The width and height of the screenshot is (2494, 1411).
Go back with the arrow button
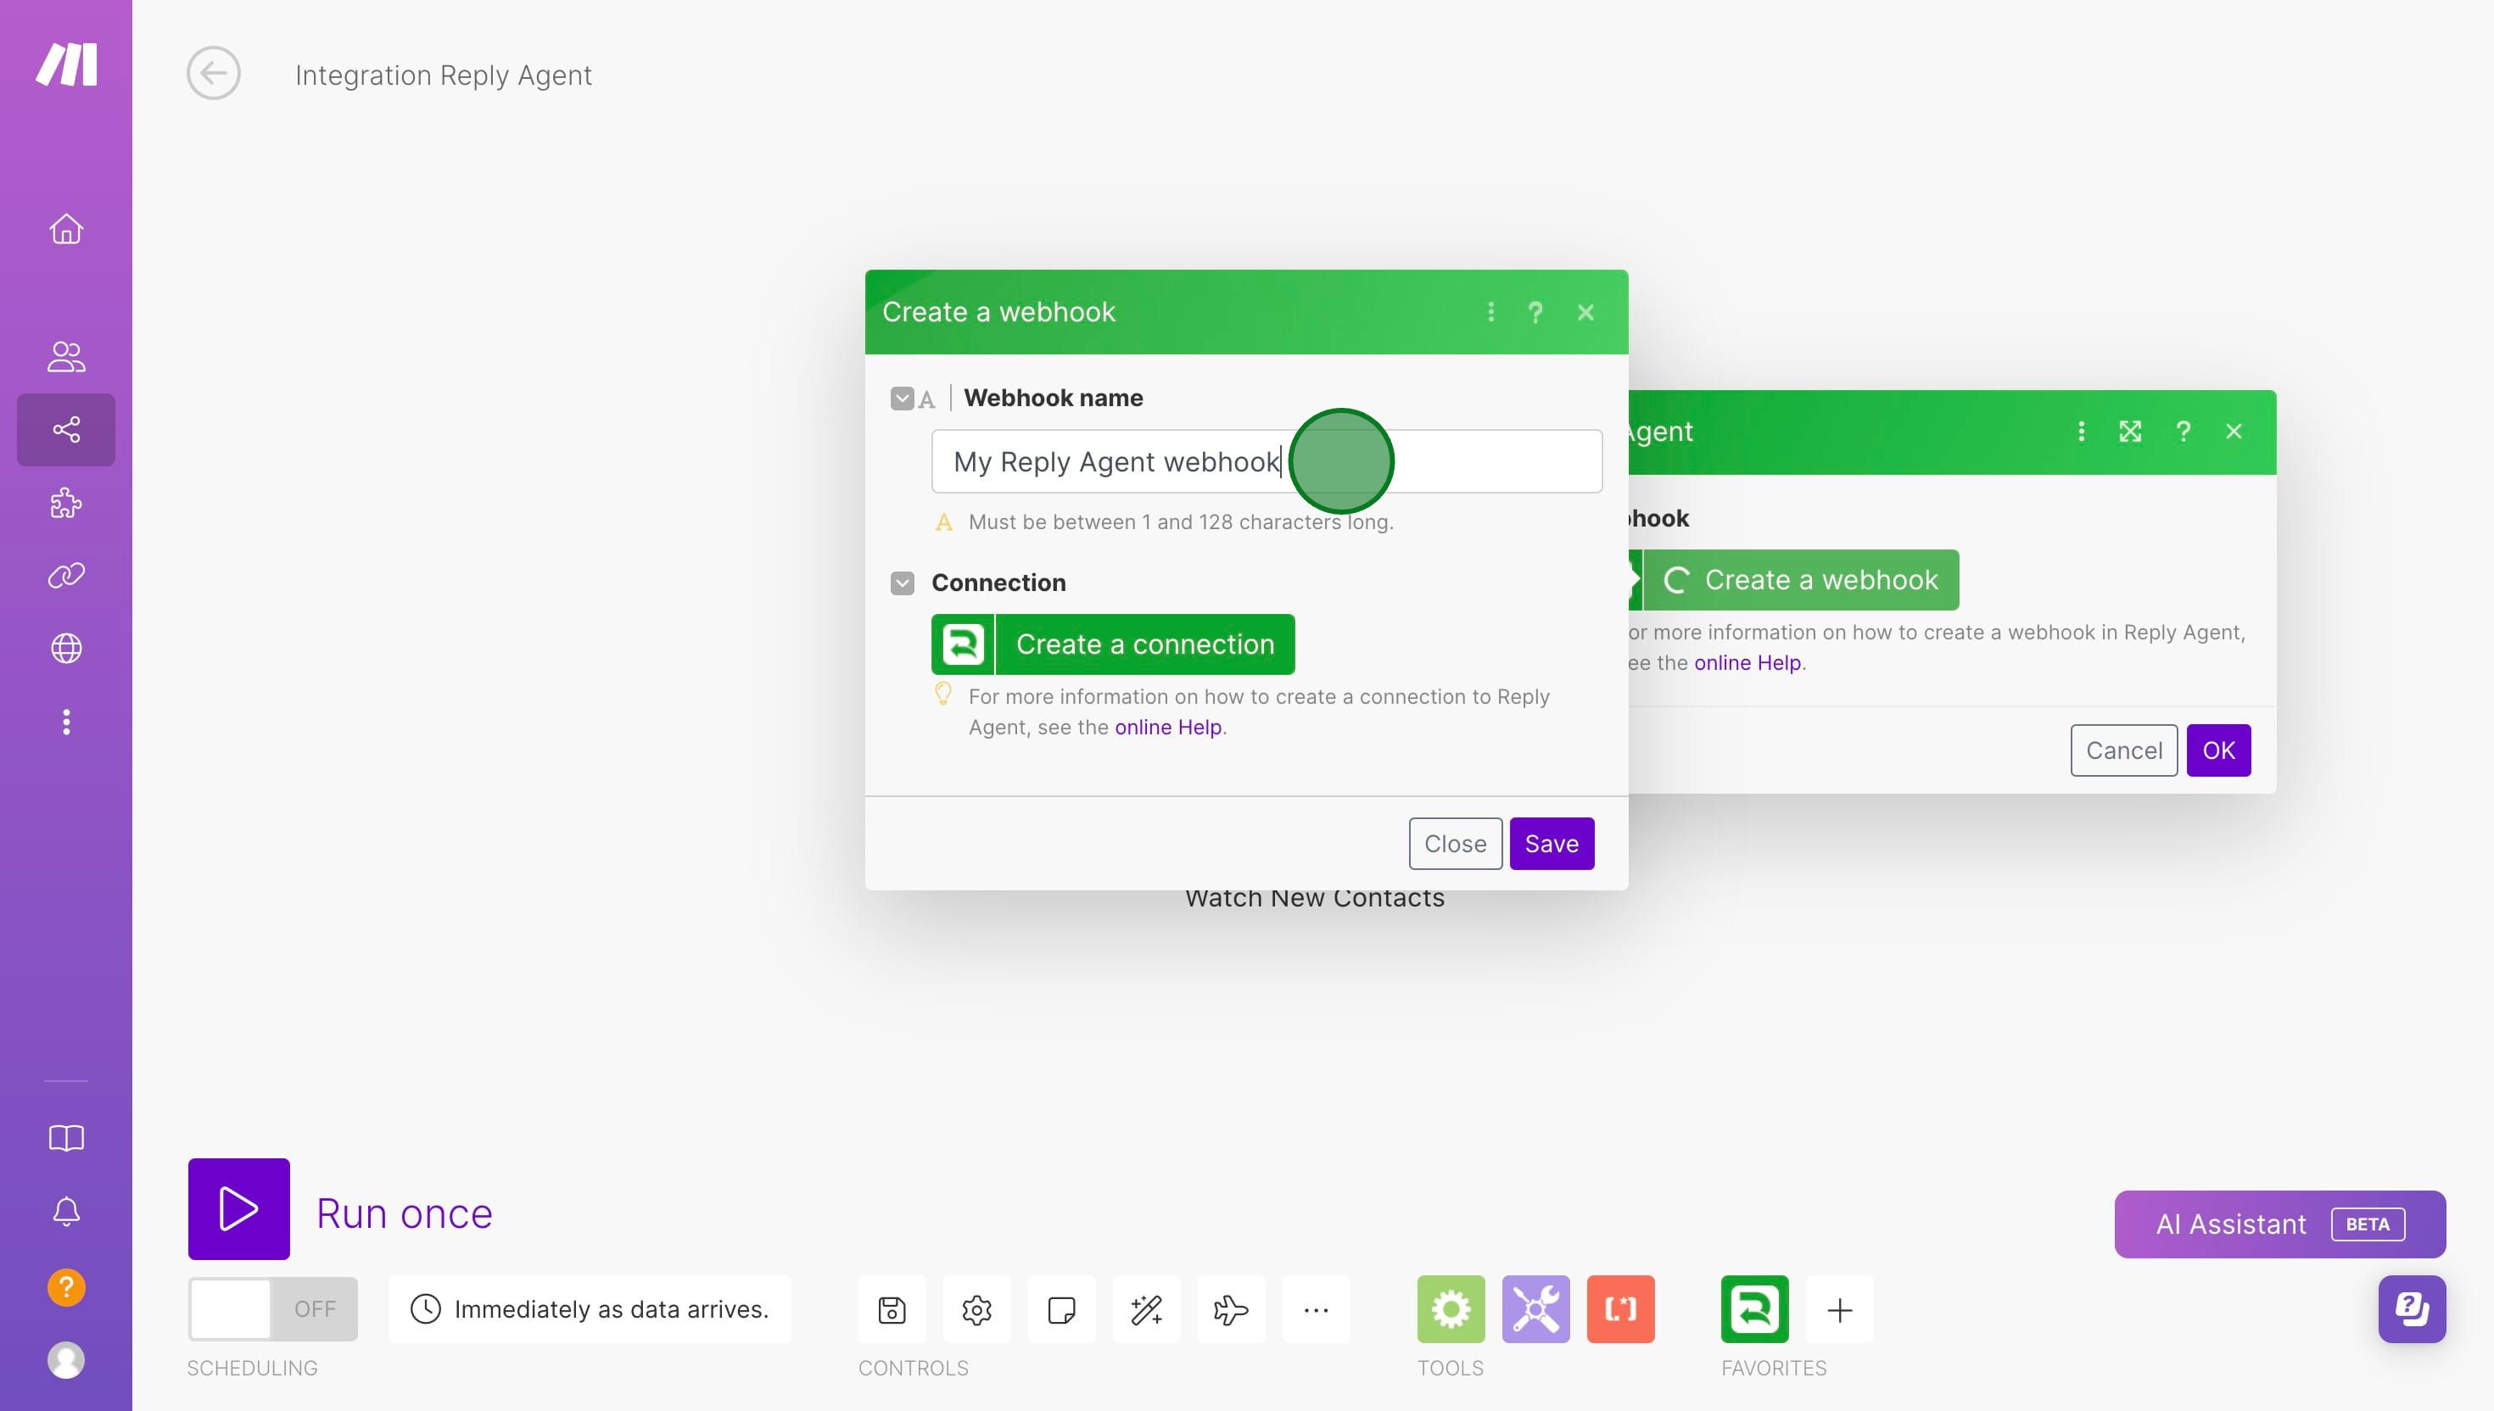(x=213, y=73)
